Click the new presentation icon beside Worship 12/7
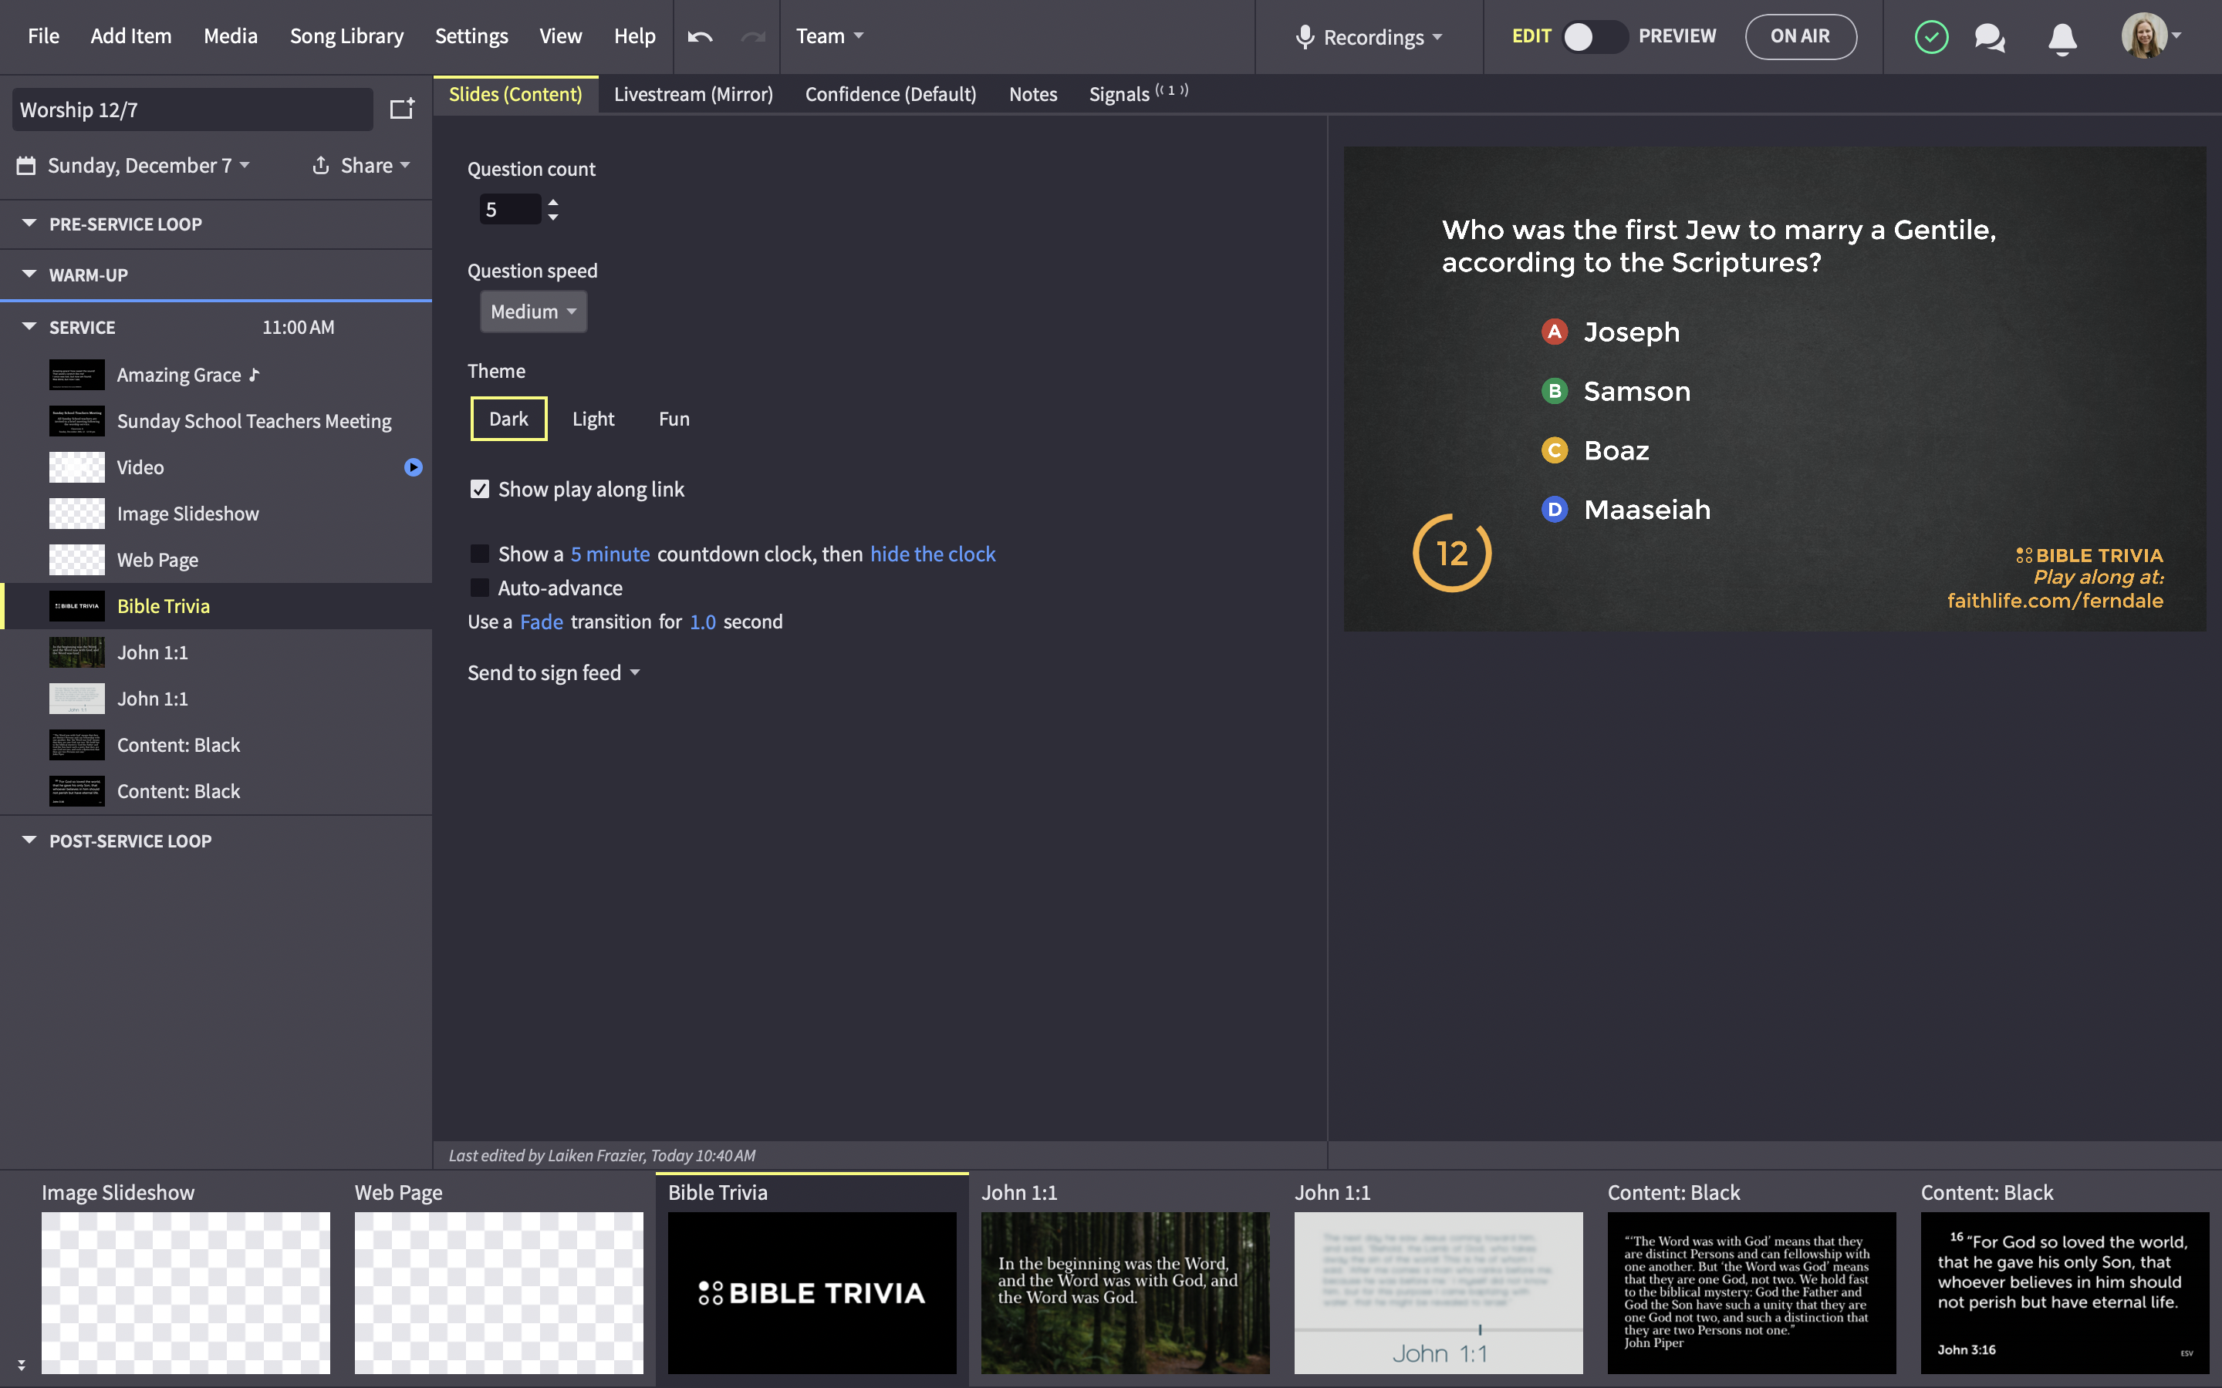Image resolution: width=2222 pixels, height=1388 pixels. [402, 109]
